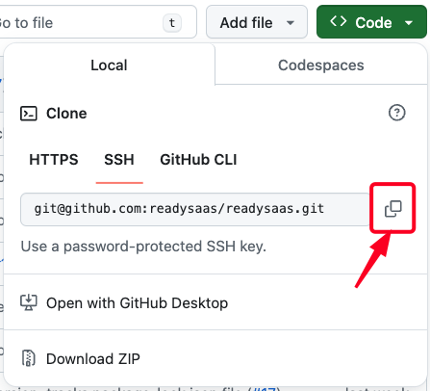Click the Go to file search field
The height and width of the screenshot is (391, 430).
(x=96, y=22)
